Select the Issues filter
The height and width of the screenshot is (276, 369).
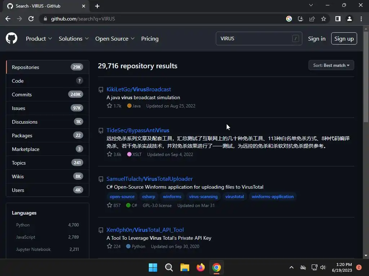coord(48,108)
